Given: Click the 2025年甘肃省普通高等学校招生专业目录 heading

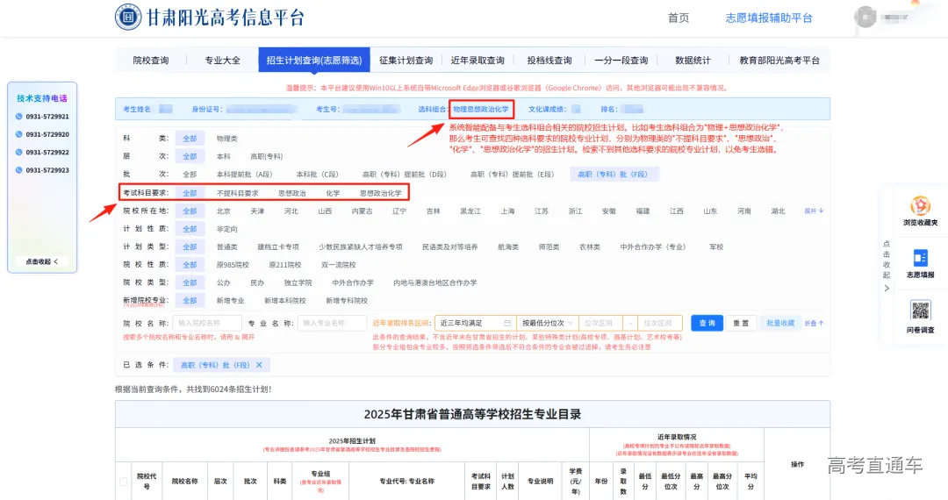Looking at the screenshot, I should 472,414.
